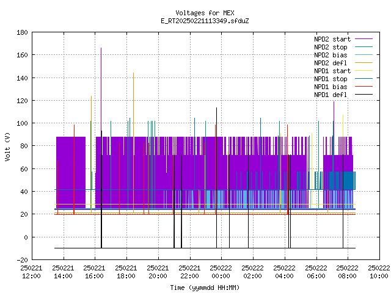Click the y-axis value 160
Image resolution: width=391 pixels, height=293 pixels.
[x=22, y=55]
